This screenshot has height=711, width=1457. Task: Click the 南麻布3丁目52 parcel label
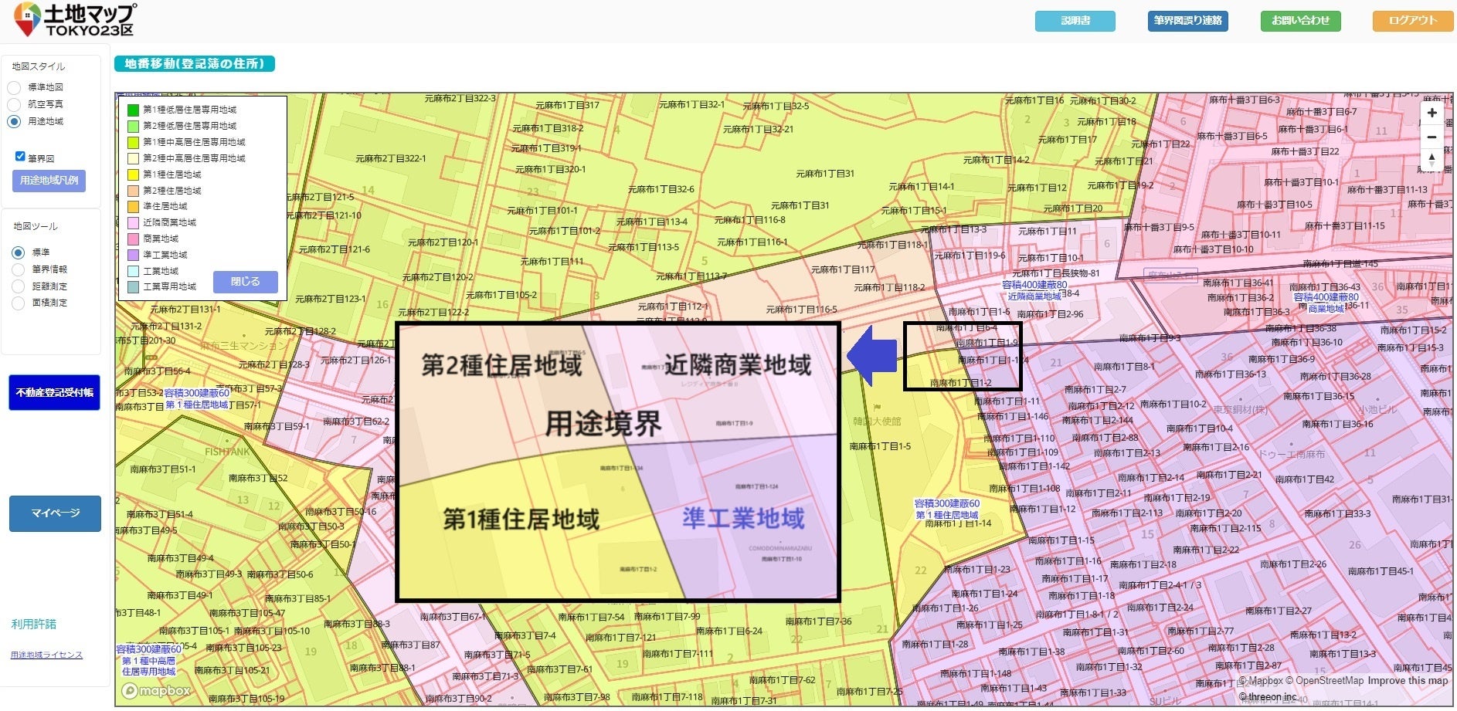(x=258, y=478)
